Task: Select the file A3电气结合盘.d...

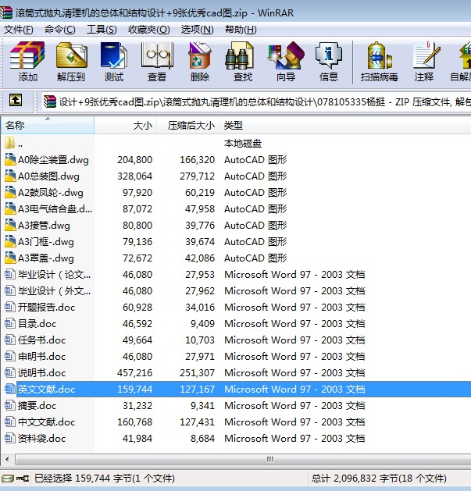Action: (x=55, y=208)
